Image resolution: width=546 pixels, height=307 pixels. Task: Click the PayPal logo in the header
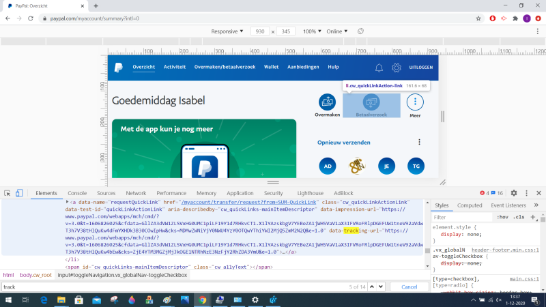(x=118, y=67)
